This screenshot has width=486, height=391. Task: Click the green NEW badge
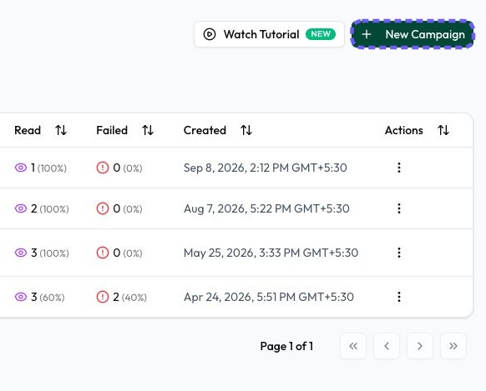(321, 34)
